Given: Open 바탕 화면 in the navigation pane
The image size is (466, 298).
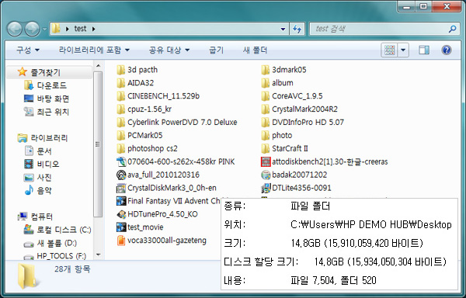Looking at the screenshot, I should tap(53, 99).
